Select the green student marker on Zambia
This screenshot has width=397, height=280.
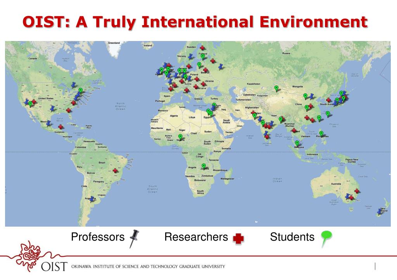click(204, 166)
